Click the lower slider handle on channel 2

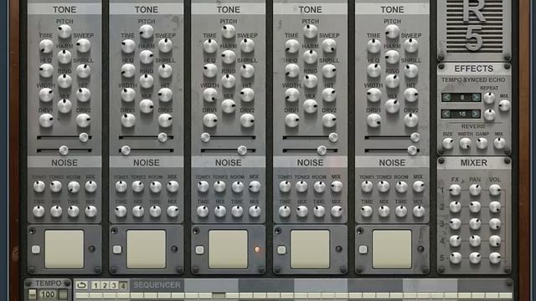point(126,150)
